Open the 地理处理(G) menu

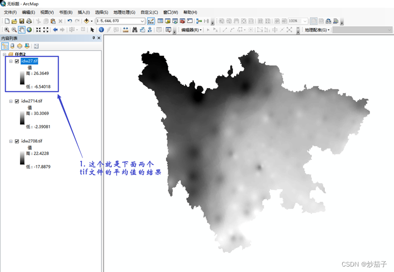click(124, 12)
